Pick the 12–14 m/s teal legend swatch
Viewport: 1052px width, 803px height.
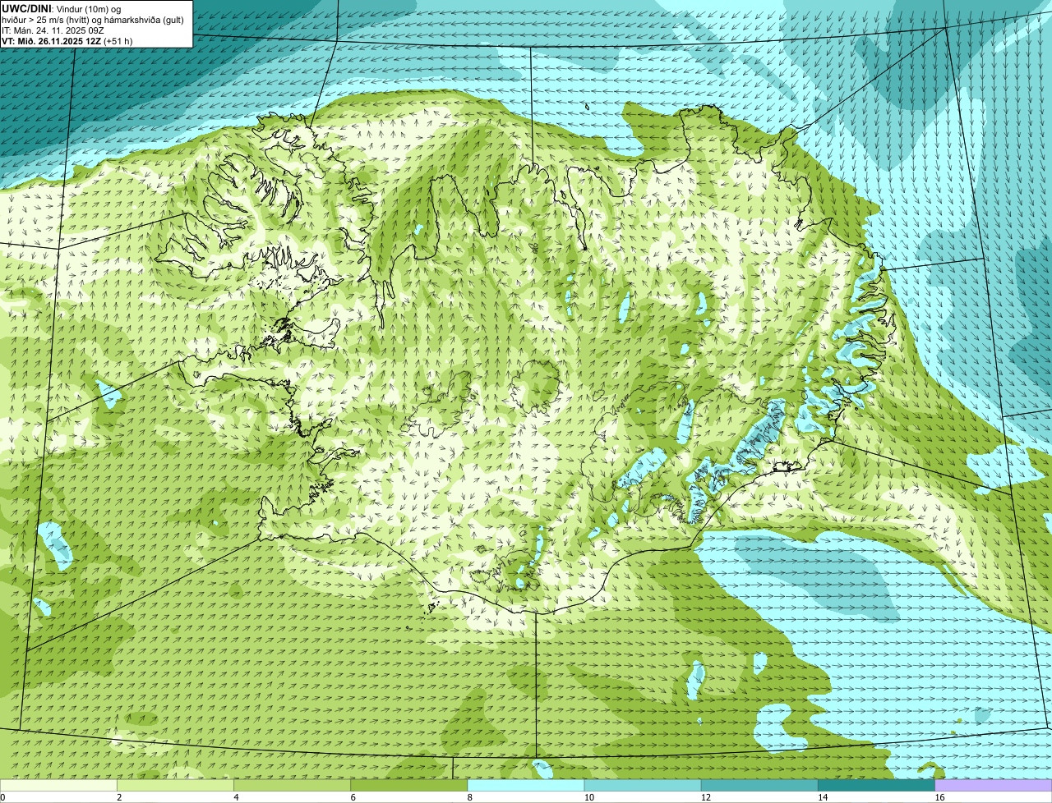point(759,786)
